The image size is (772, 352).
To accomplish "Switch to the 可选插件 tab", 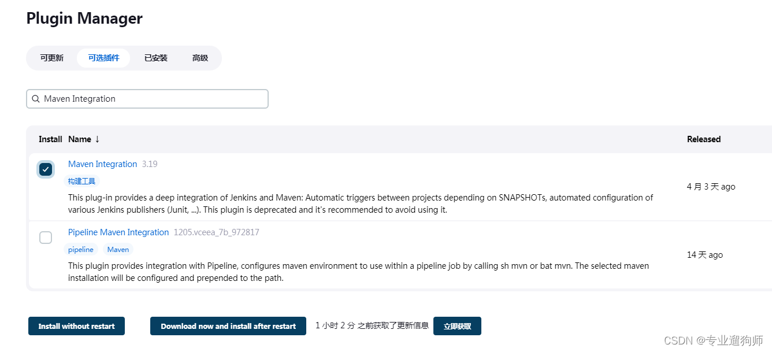I will tap(103, 58).
